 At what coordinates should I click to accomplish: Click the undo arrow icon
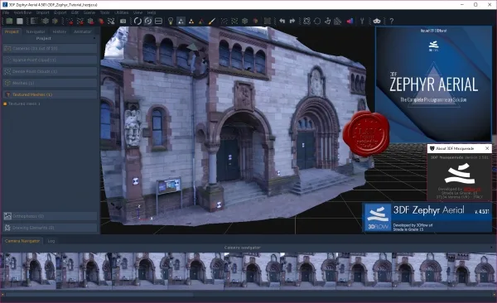click(282, 21)
